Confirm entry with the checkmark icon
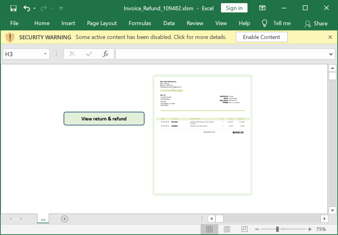 pos(89,54)
